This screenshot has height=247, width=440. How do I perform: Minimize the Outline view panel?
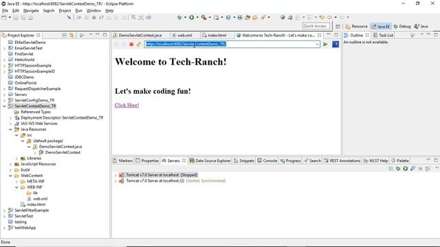(428, 35)
